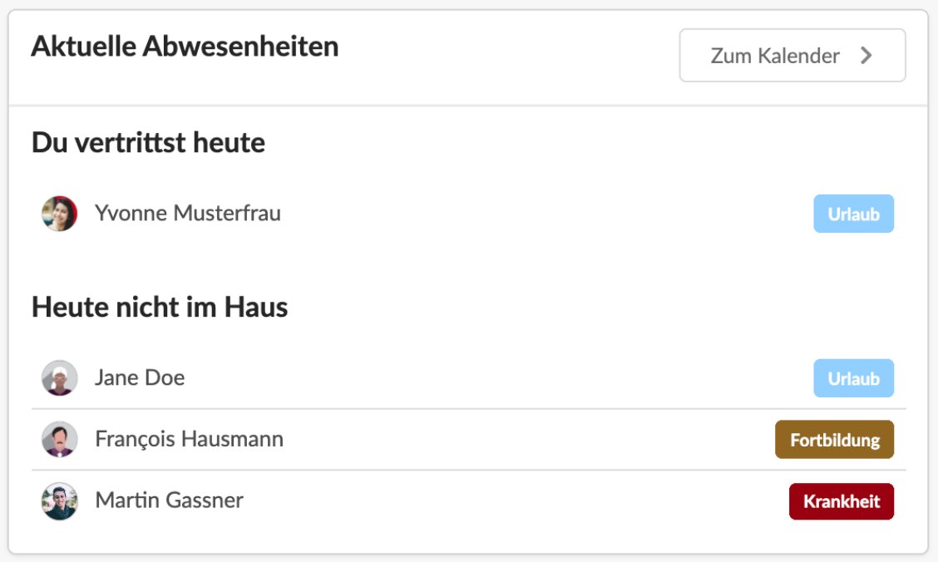The width and height of the screenshot is (938, 562).
Task: Click the Du vertrittst heute section heading
Action: tap(148, 142)
